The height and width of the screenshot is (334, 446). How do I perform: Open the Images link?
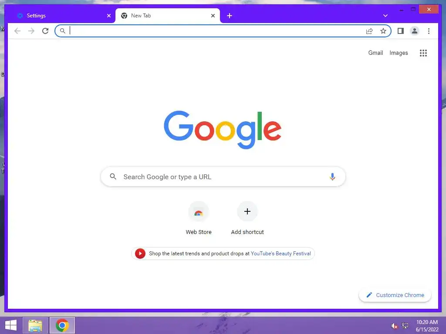pyautogui.click(x=399, y=53)
